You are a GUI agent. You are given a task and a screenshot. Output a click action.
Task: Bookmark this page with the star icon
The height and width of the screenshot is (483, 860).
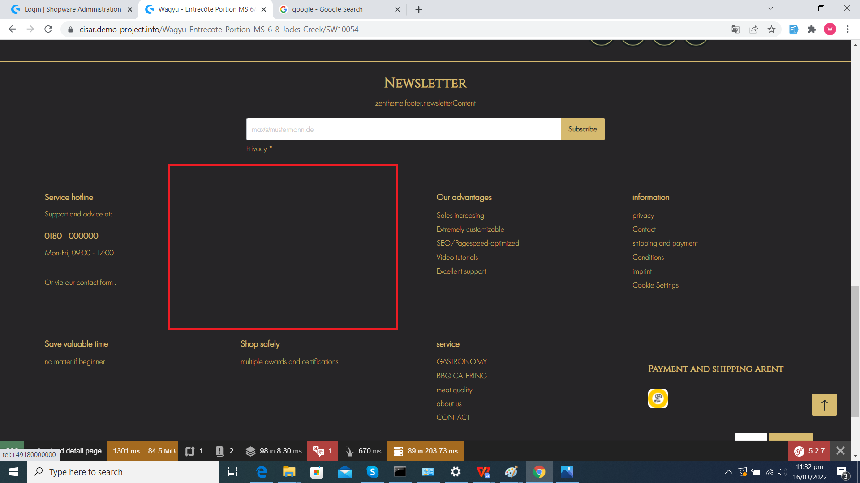[771, 30]
